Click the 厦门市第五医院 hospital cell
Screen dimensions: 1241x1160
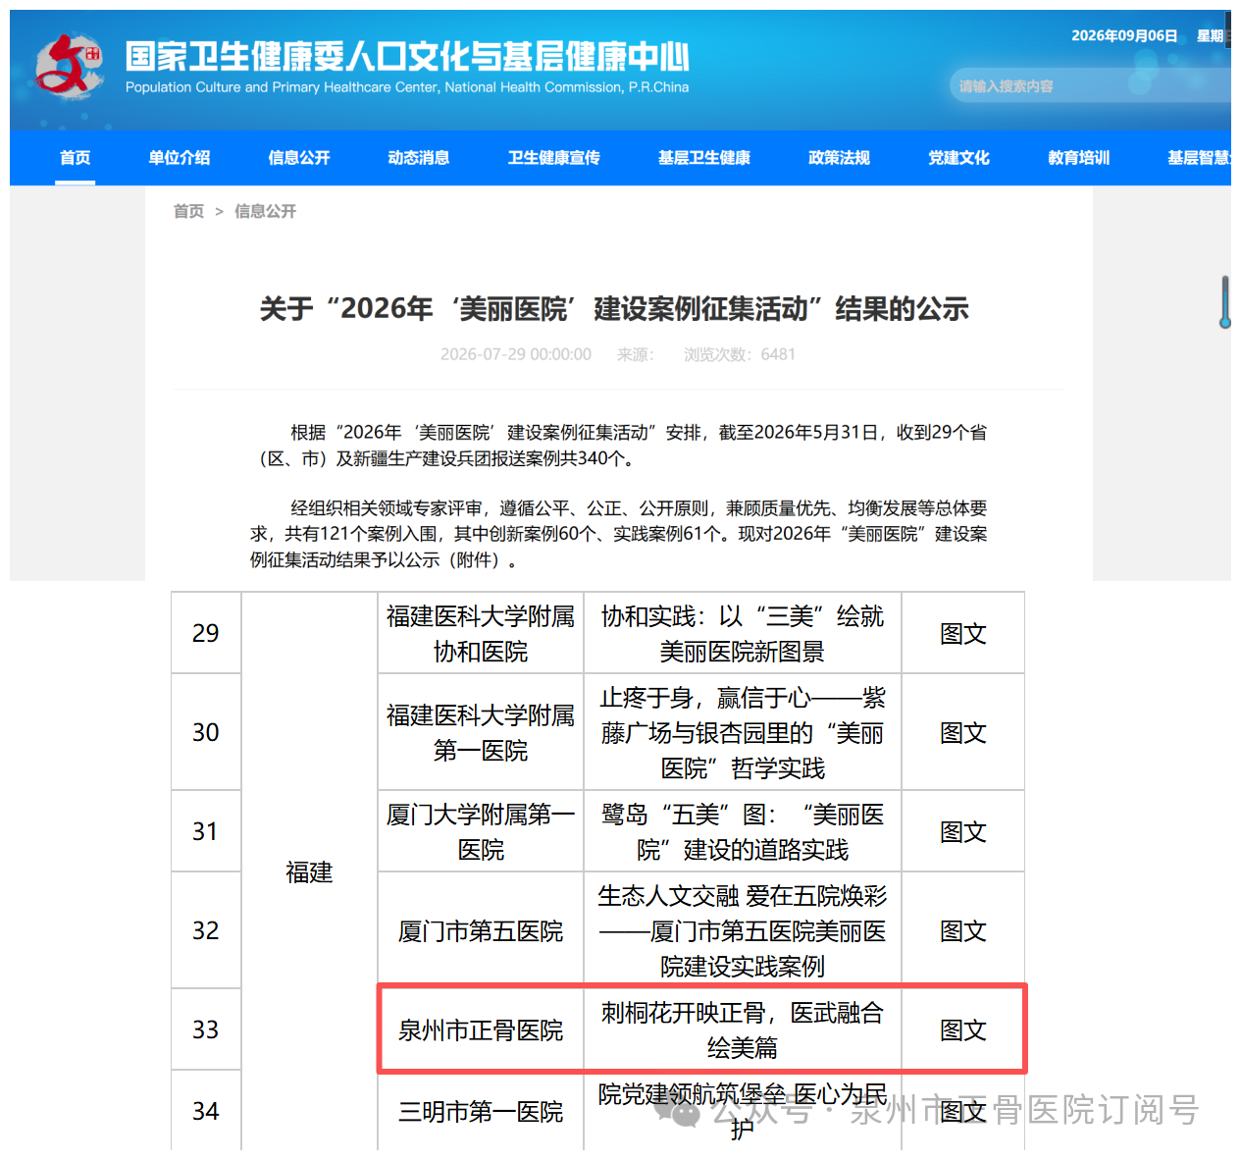(x=481, y=930)
